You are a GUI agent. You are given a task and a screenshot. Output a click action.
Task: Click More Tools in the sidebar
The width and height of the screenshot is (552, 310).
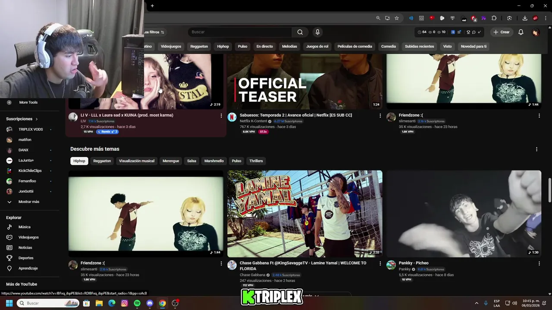(x=28, y=102)
